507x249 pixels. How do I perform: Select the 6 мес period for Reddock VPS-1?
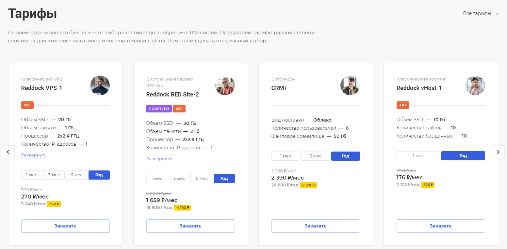click(x=76, y=175)
